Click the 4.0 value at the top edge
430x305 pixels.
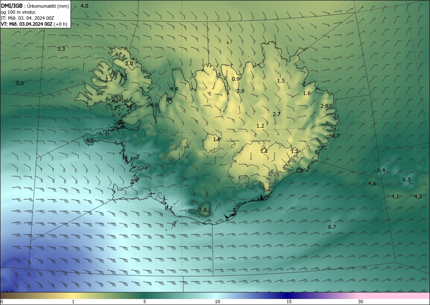84,6
